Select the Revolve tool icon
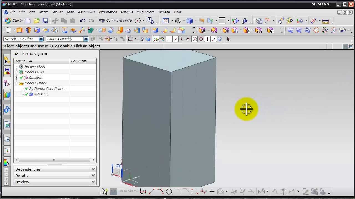 point(28,30)
